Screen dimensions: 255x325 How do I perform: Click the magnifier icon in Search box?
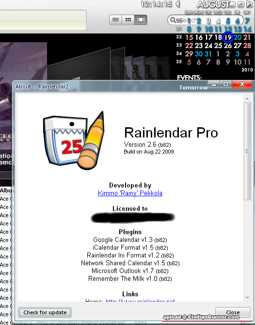(172, 20)
